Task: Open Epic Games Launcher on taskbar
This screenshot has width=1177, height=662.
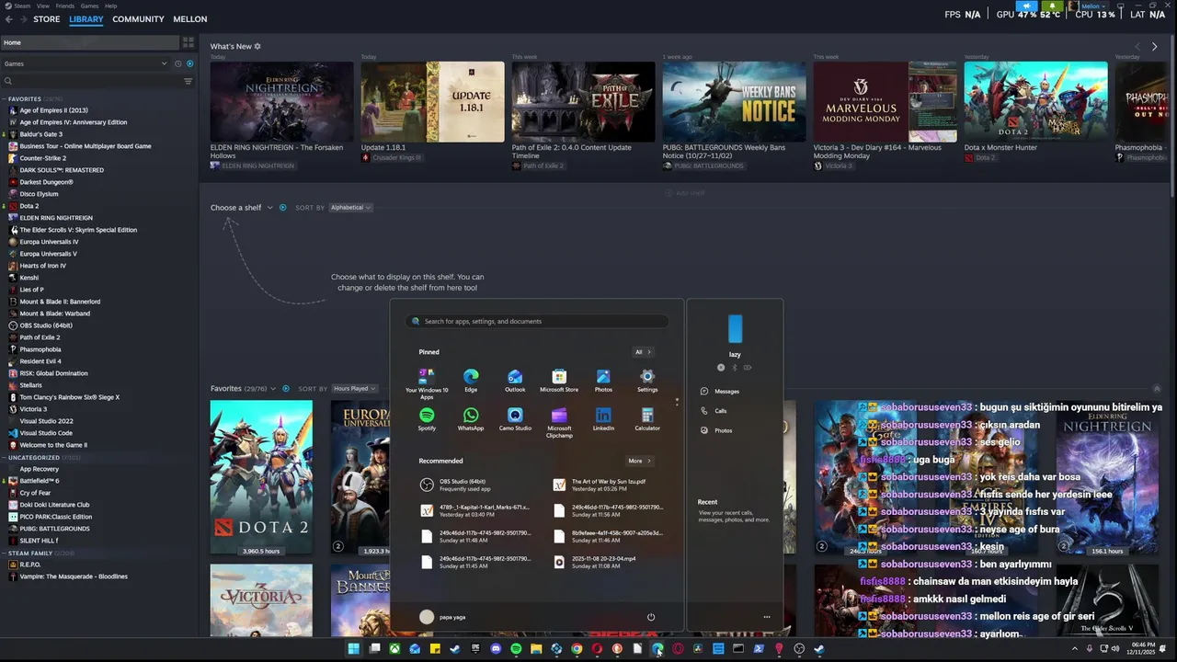Action: coord(475,649)
